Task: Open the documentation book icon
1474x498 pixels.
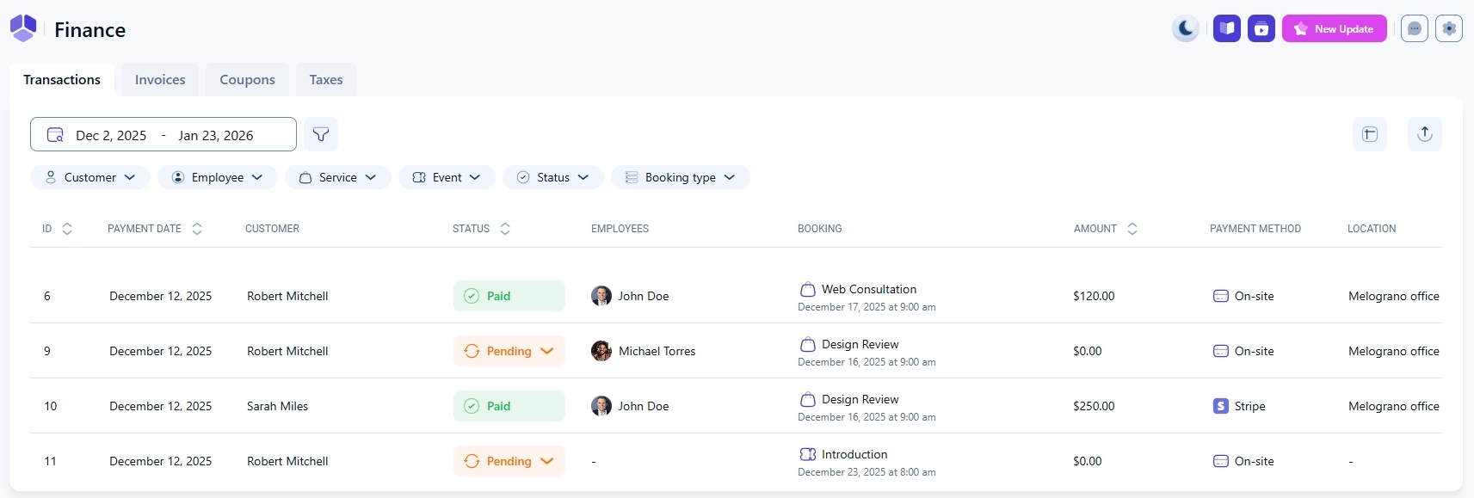Action: pos(1226,29)
